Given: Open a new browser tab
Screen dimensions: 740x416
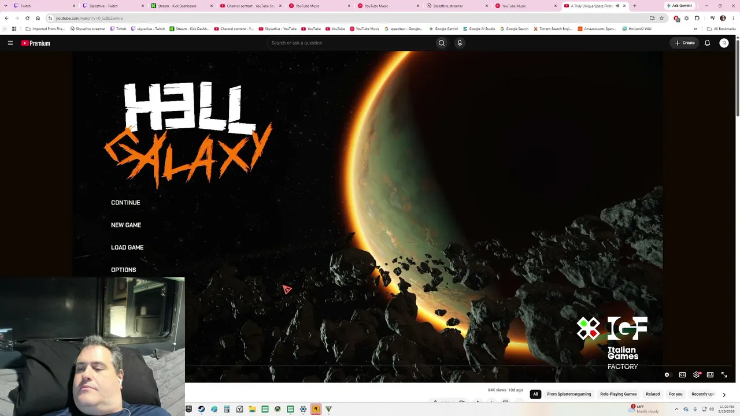Looking at the screenshot, I should tap(634, 6).
